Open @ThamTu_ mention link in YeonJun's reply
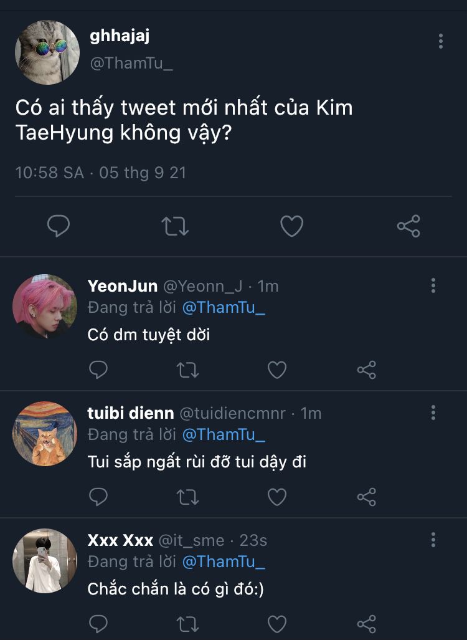Image resolution: width=467 pixels, height=640 pixels. [224, 307]
